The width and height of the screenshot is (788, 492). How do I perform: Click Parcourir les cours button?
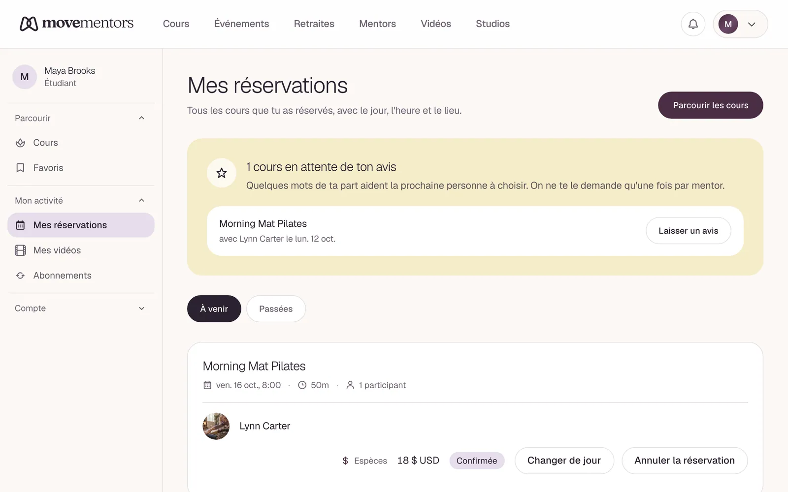[x=711, y=105]
